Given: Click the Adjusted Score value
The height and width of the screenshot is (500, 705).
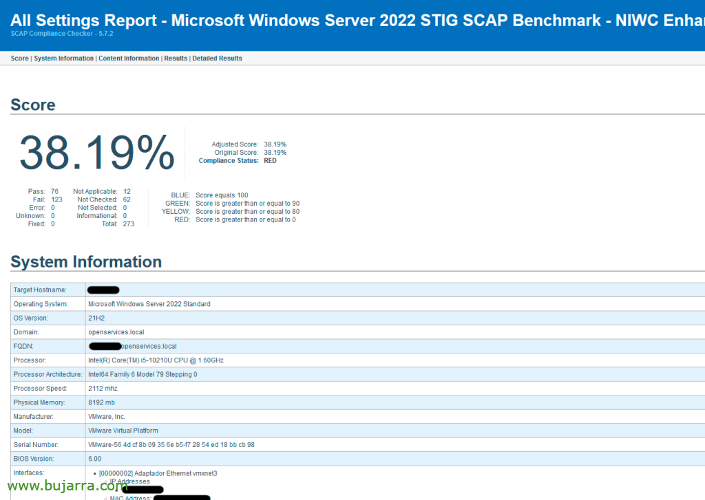Looking at the screenshot, I should pos(275,144).
